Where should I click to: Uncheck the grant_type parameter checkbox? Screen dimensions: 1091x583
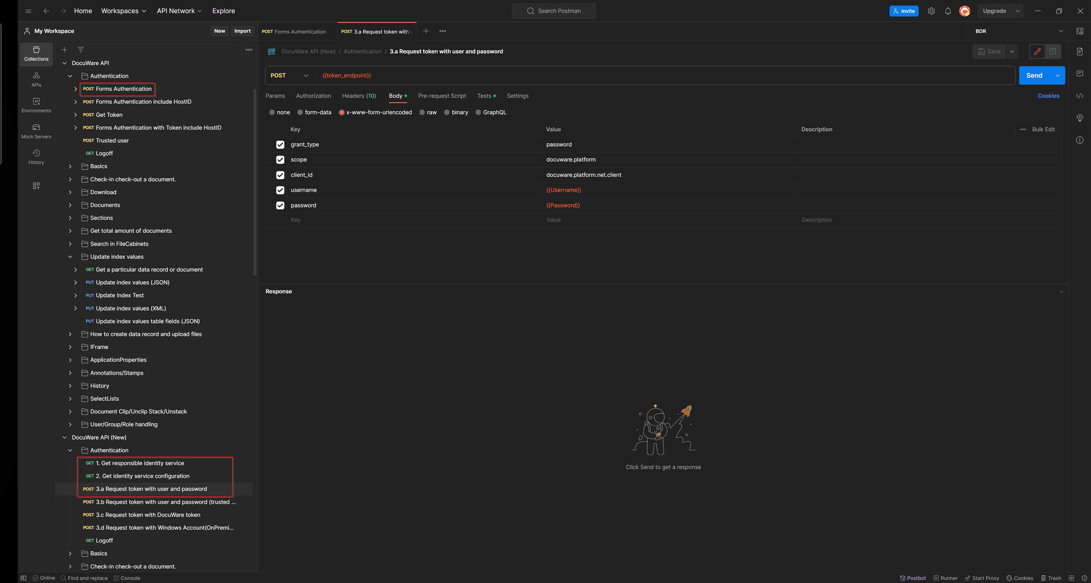(x=280, y=144)
